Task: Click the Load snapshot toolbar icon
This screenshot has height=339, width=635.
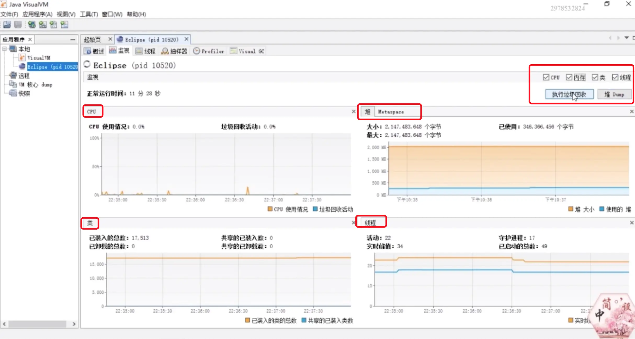Action: [x=7, y=25]
